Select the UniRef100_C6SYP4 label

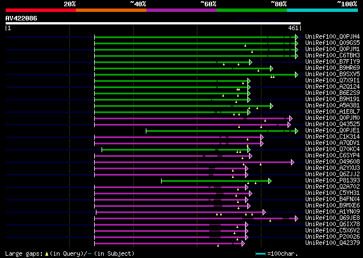click(332, 156)
